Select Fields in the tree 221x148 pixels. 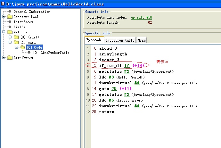pyautogui.click(x=19, y=27)
